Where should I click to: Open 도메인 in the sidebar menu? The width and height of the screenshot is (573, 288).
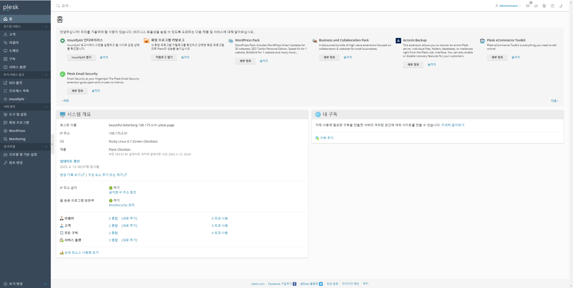coord(14,51)
